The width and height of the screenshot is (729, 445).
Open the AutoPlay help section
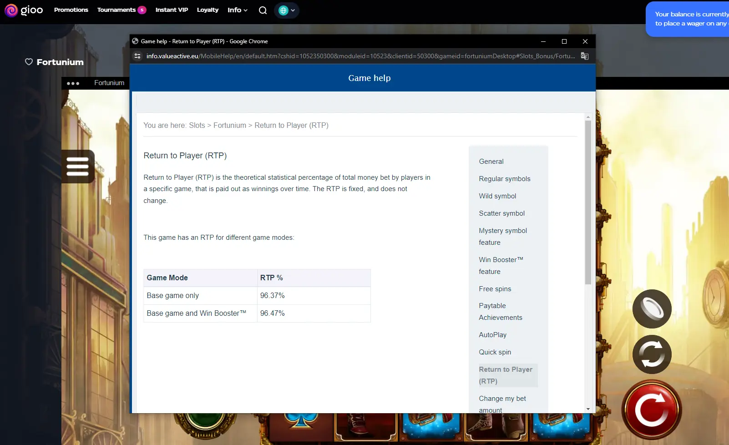pyautogui.click(x=492, y=335)
